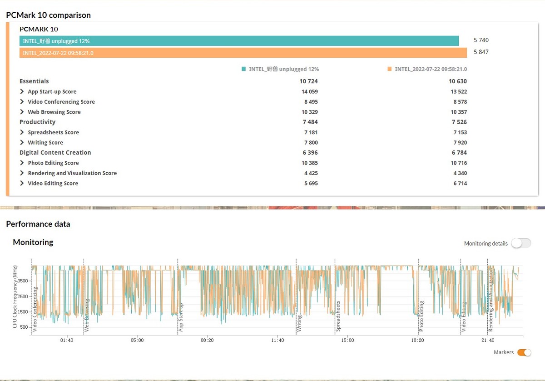Click the Writing marker on the chart
Screen dimensions: 545x381
[299, 323]
